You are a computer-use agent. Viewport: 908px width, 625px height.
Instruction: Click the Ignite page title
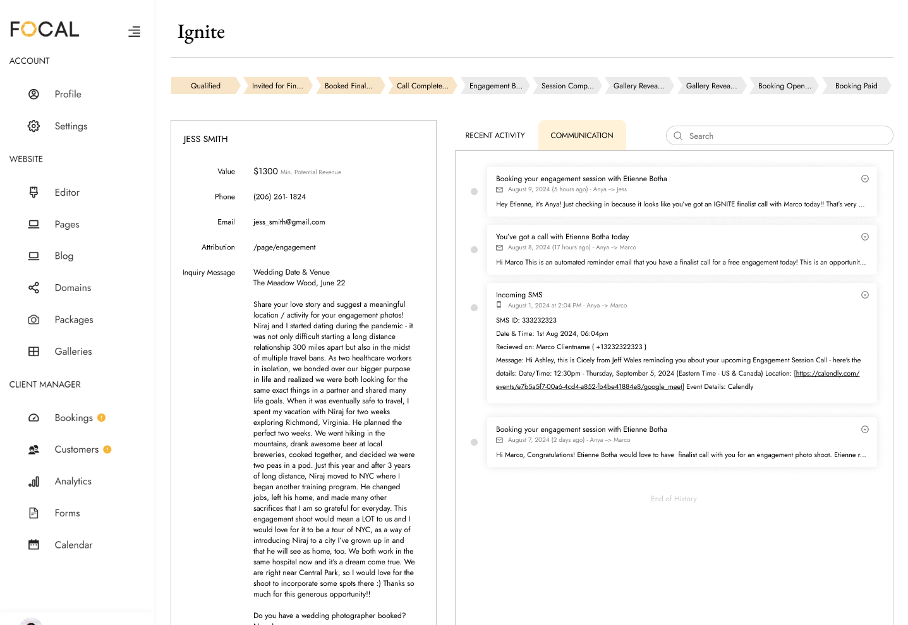(201, 32)
